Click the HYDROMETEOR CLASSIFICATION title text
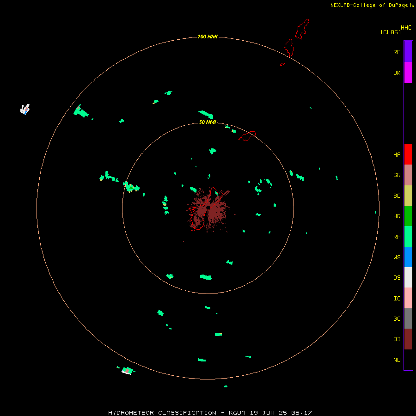Viewport: 416px width, 416px height. pyautogui.click(x=162, y=413)
